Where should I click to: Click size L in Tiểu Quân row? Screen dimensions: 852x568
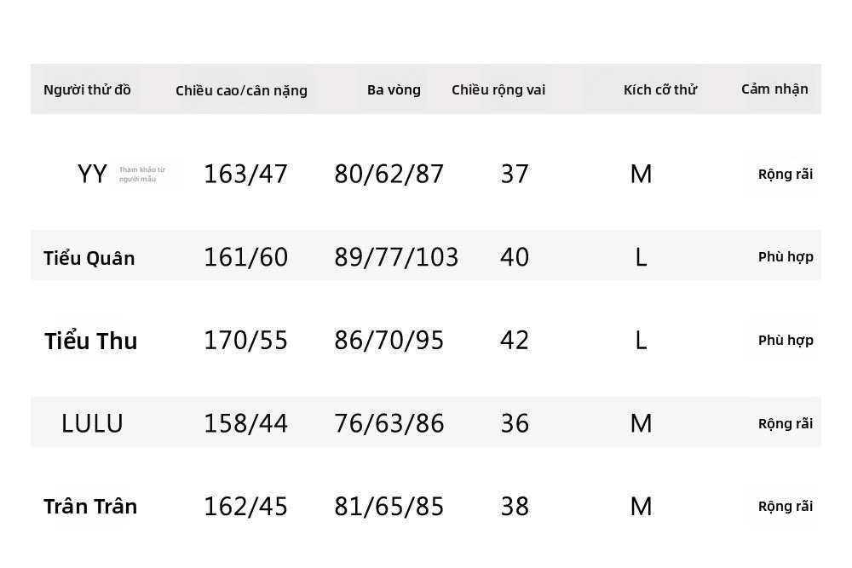[642, 257]
